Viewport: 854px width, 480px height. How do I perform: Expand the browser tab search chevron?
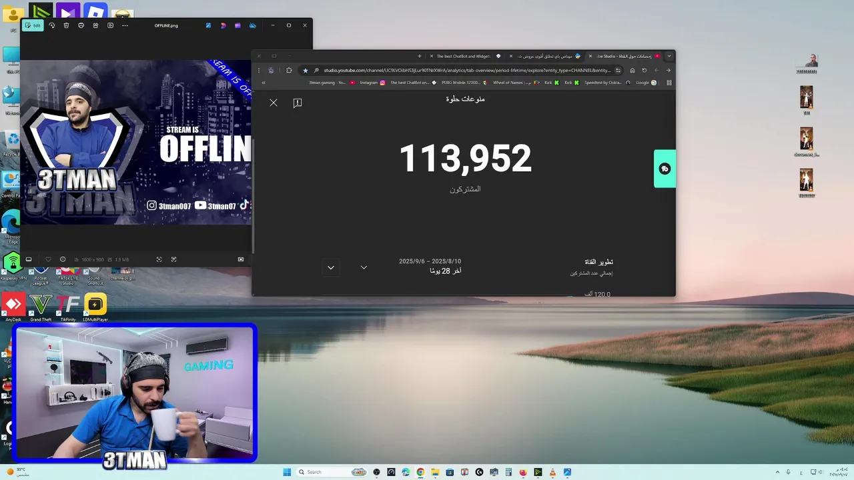click(x=669, y=56)
